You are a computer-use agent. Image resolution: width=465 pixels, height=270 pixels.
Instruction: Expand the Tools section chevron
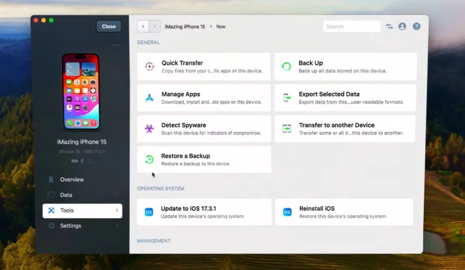click(x=117, y=211)
